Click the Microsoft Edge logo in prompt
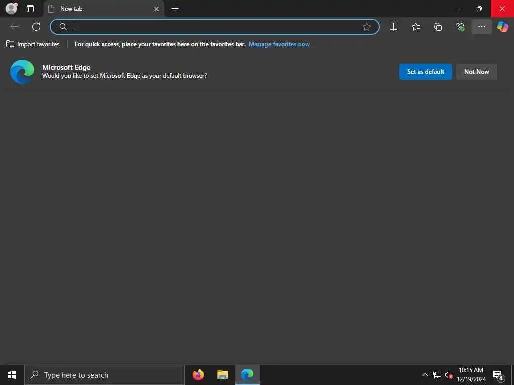 click(22, 71)
